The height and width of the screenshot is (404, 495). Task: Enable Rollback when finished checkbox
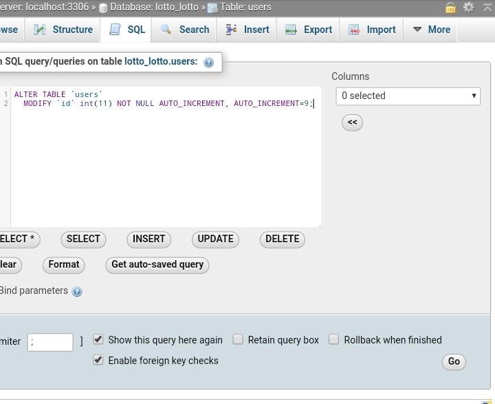[x=334, y=339]
